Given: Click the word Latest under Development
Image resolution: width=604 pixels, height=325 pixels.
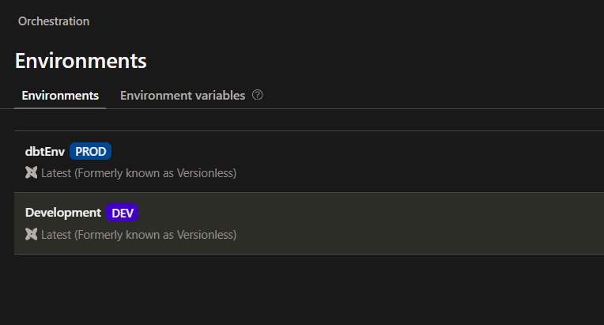Looking at the screenshot, I should pos(56,234).
